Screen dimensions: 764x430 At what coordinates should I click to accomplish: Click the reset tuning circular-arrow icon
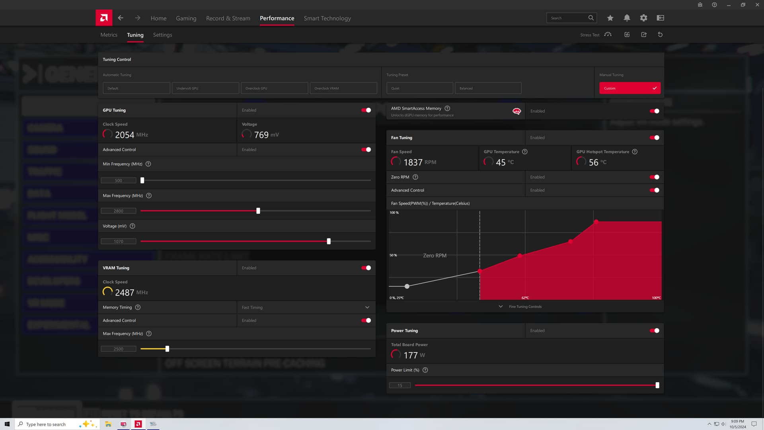tap(660, 35)
